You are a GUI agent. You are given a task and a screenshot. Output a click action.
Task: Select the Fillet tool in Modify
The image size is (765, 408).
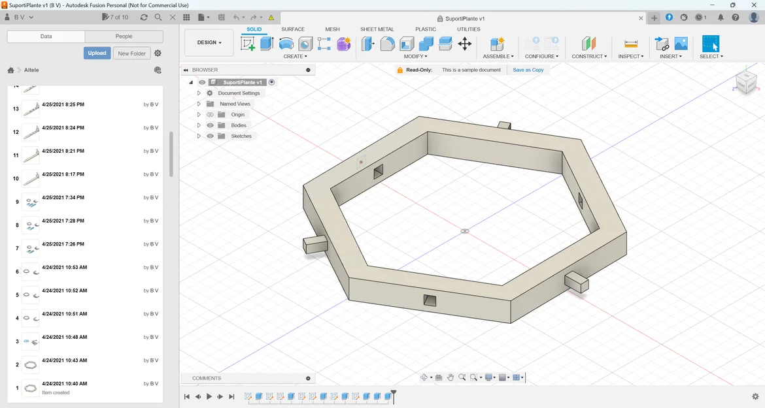click(388, 44)
